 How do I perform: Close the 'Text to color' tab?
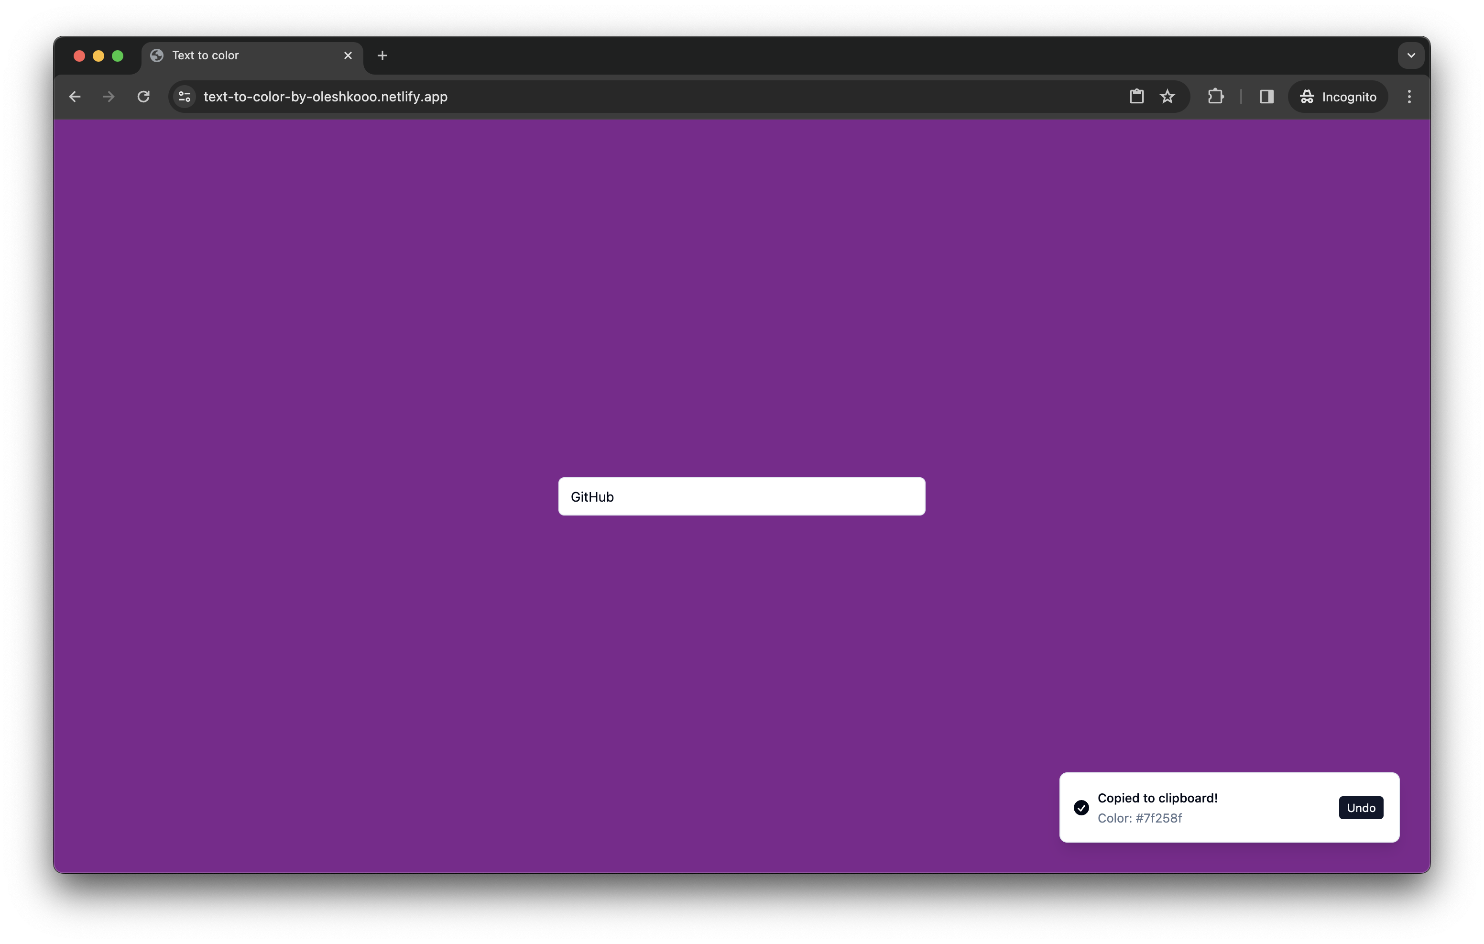[x=348, y=55]
